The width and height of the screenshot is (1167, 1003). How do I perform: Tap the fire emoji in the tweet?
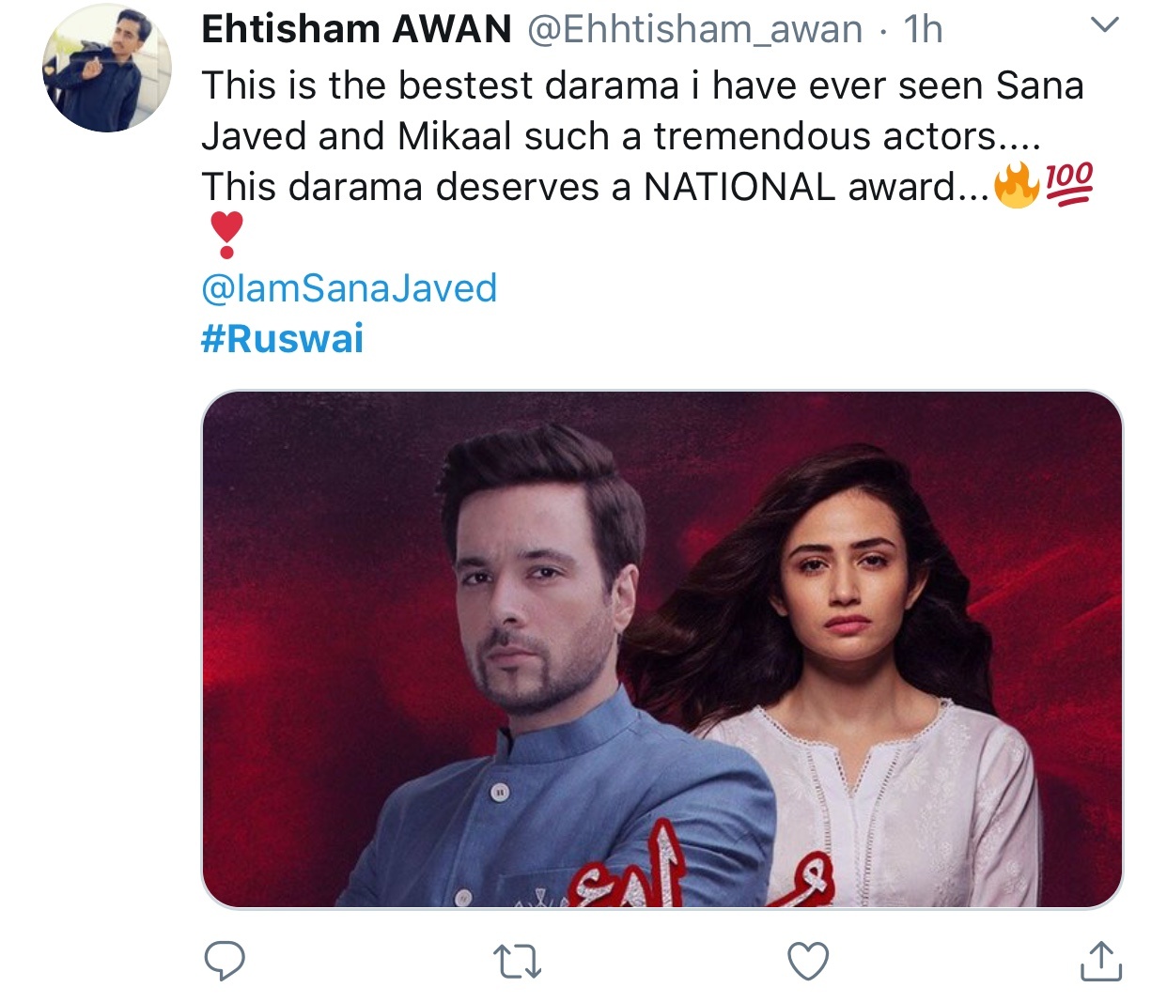pos(1017,185)
